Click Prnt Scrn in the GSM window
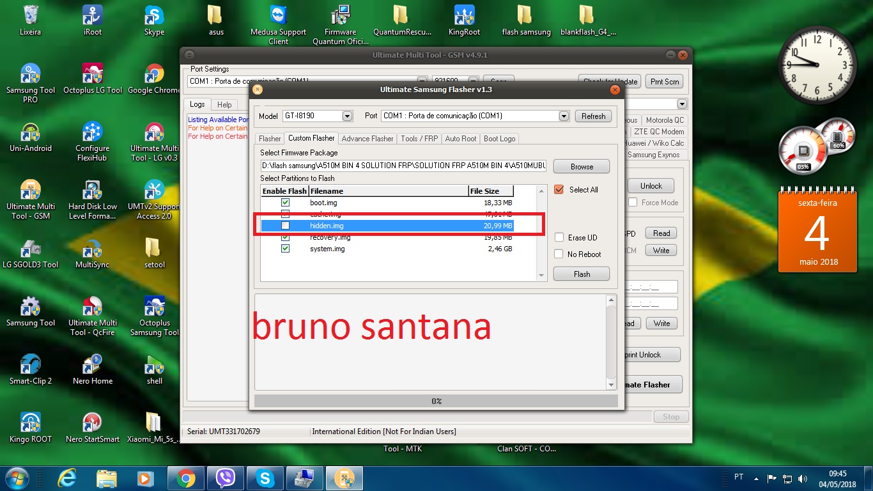This screenshot has width=873, height=491. point(665,82)
